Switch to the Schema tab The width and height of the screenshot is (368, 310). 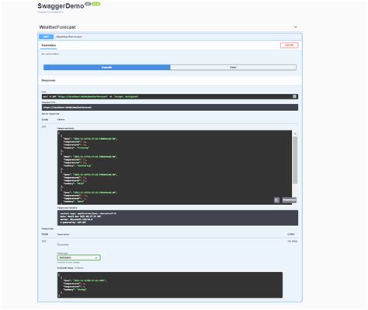[79, 268]
